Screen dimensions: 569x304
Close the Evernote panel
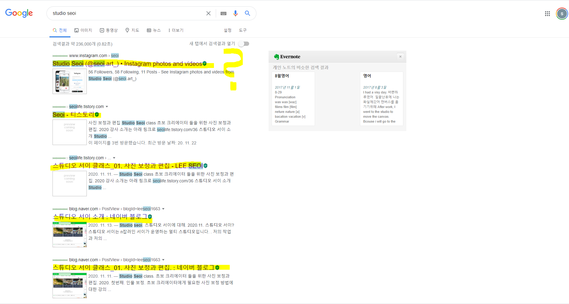(x=400, y=56)
